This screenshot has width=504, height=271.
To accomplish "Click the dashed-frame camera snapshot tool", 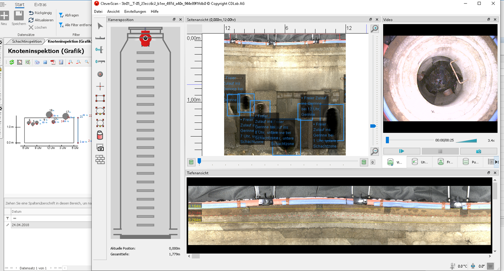I will point(100,147).
